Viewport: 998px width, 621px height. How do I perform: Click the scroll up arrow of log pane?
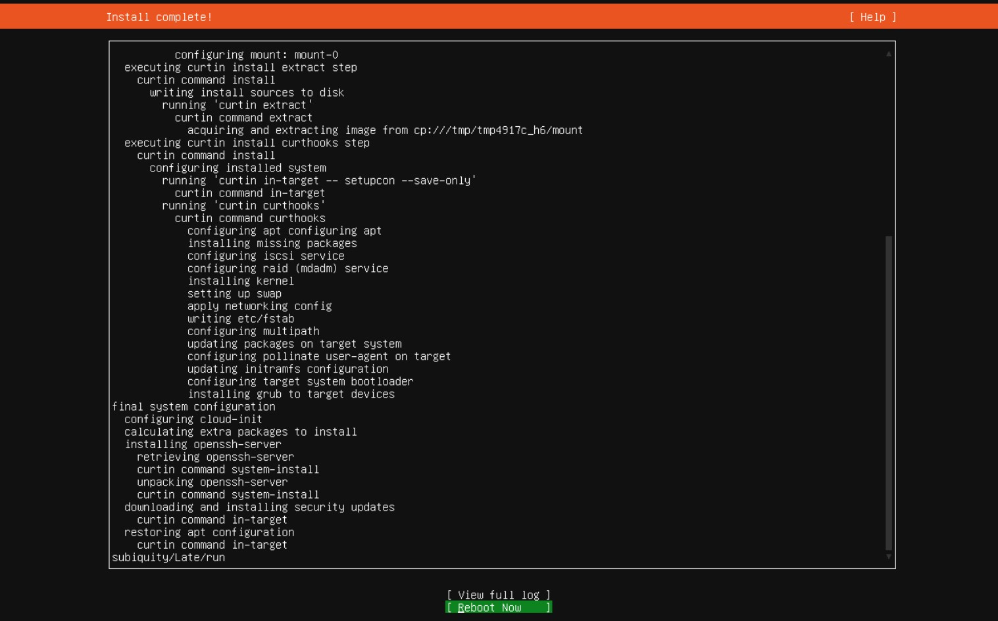[x=888, y=54]
